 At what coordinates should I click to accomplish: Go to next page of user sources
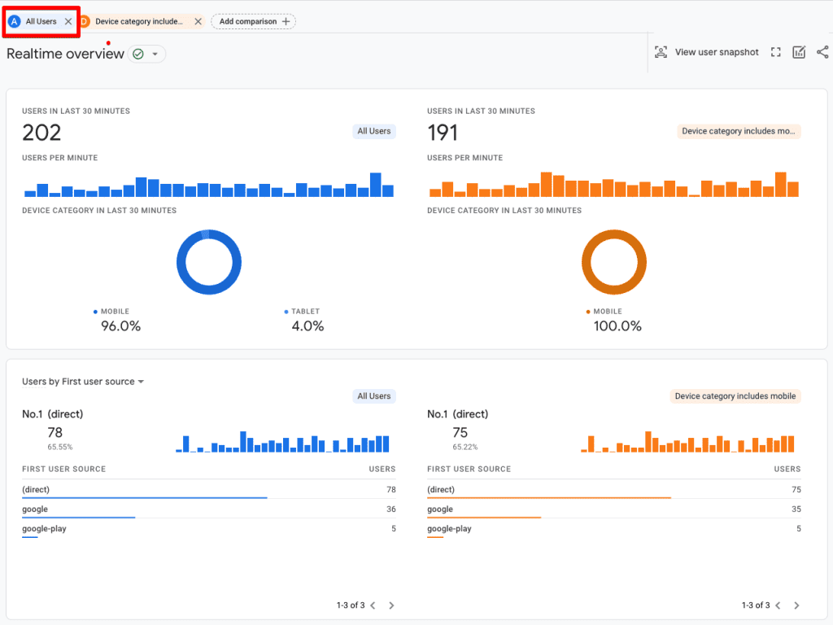[x=391, y=605]
